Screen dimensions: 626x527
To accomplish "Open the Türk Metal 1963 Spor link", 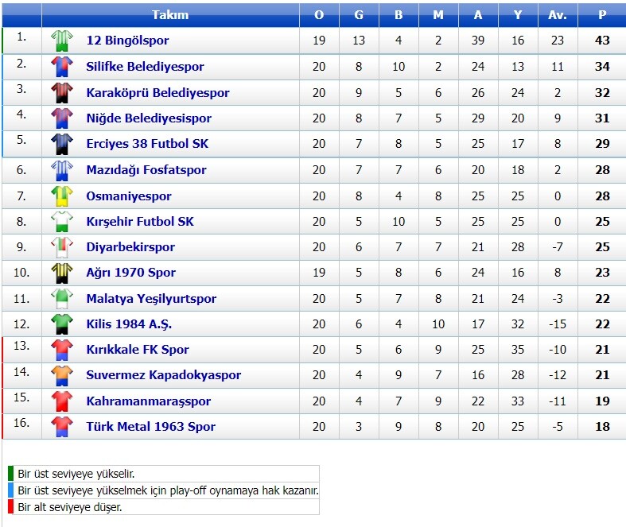I will (150, 427).
